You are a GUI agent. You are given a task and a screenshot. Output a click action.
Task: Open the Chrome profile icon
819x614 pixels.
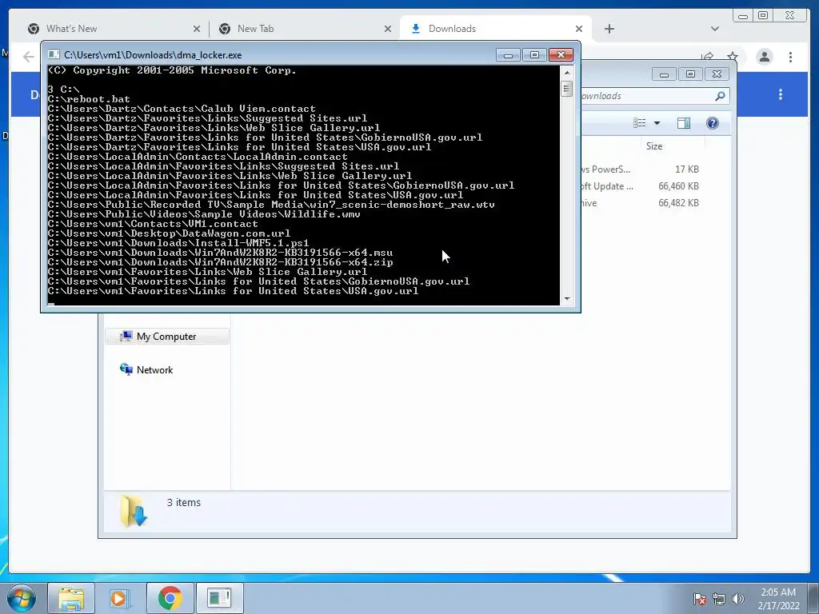(x=765, y=57)
